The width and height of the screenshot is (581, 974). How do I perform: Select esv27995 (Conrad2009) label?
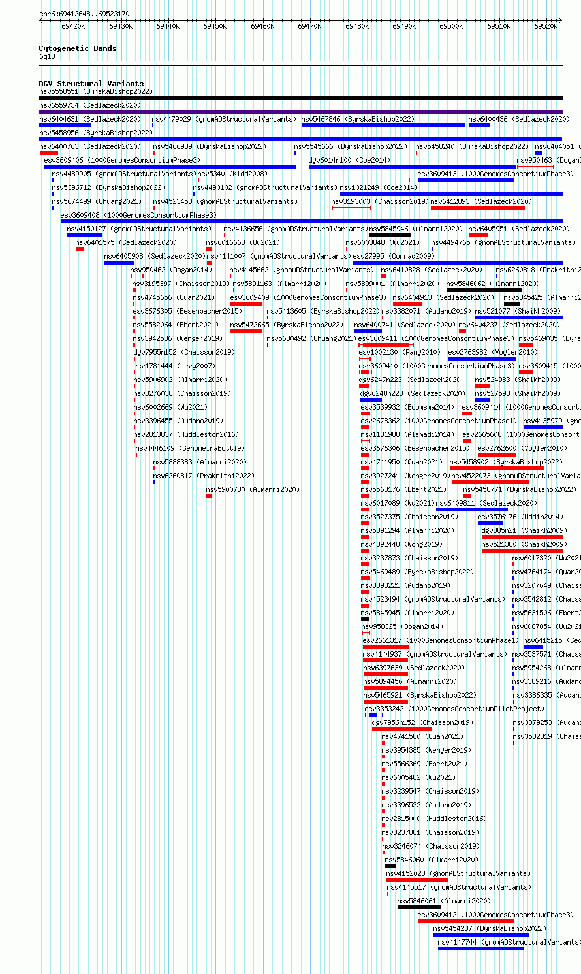point(393,257)
